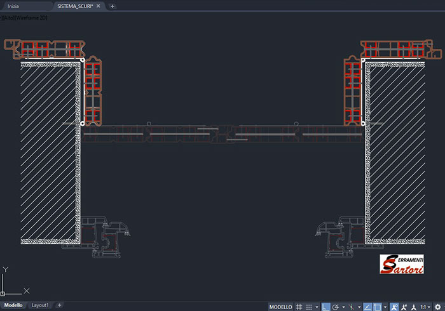Screen dimensions: 445x311
Task: Switch to the Layout1 tab
Action: pos(40,305)
